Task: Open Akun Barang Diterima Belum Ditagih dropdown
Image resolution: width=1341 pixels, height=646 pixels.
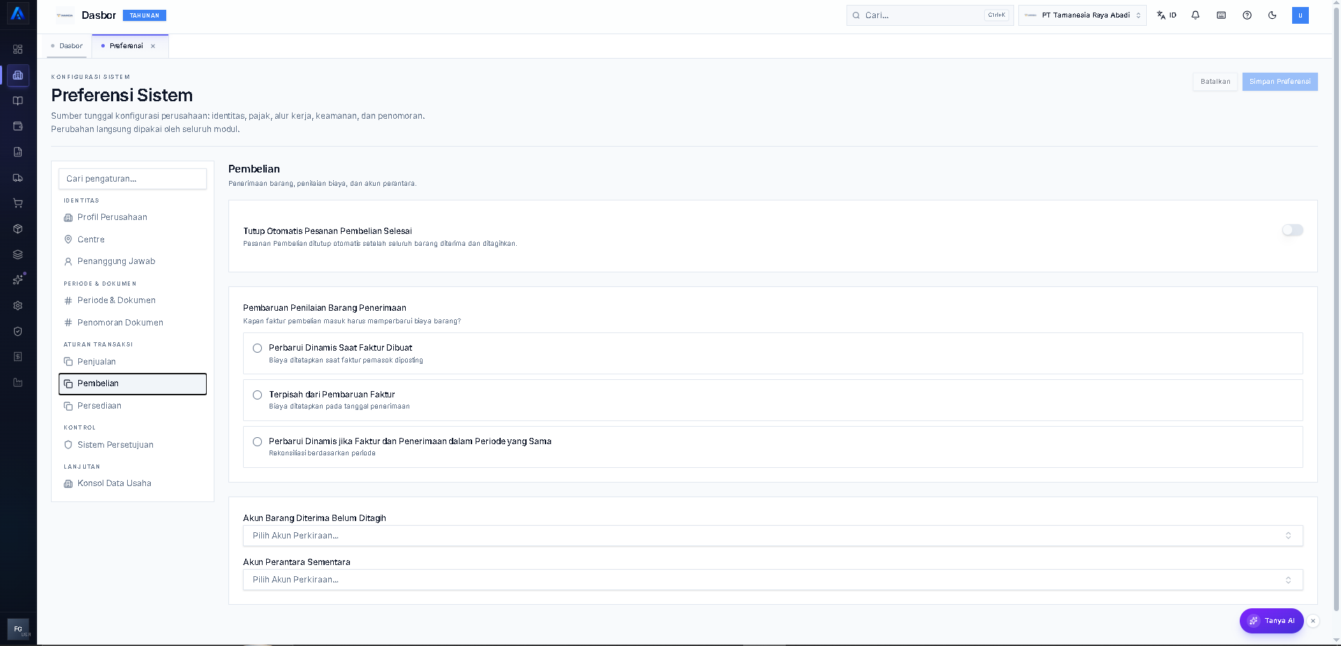Action: [772, 536]
